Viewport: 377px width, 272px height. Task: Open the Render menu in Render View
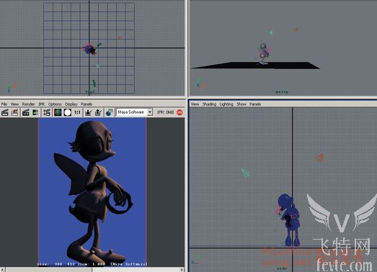pos(28,104)
